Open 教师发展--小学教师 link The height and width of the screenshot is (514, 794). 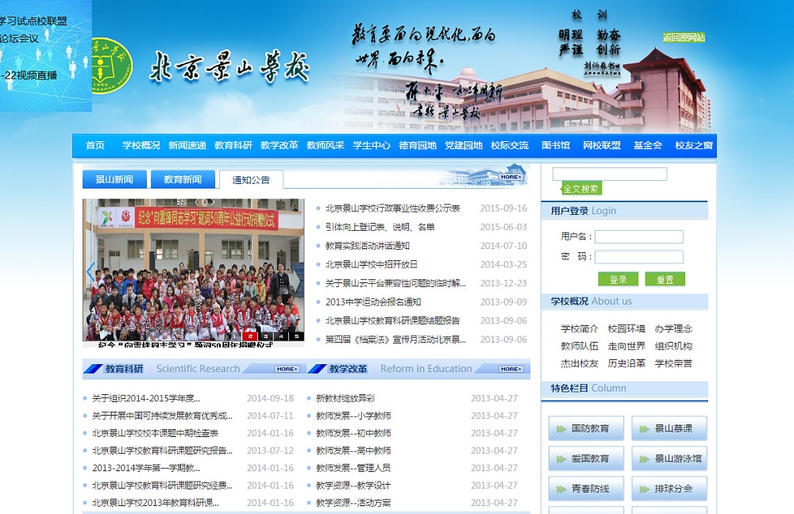pos(353,416)
